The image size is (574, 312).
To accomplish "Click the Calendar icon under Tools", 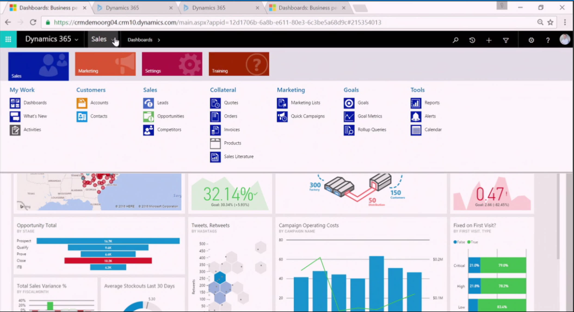I will [416, 130].
